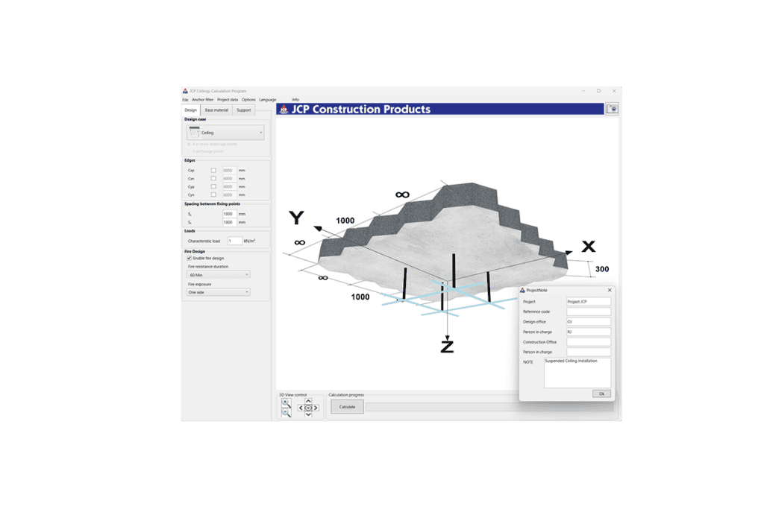Zoom in the 3D view

286,403
